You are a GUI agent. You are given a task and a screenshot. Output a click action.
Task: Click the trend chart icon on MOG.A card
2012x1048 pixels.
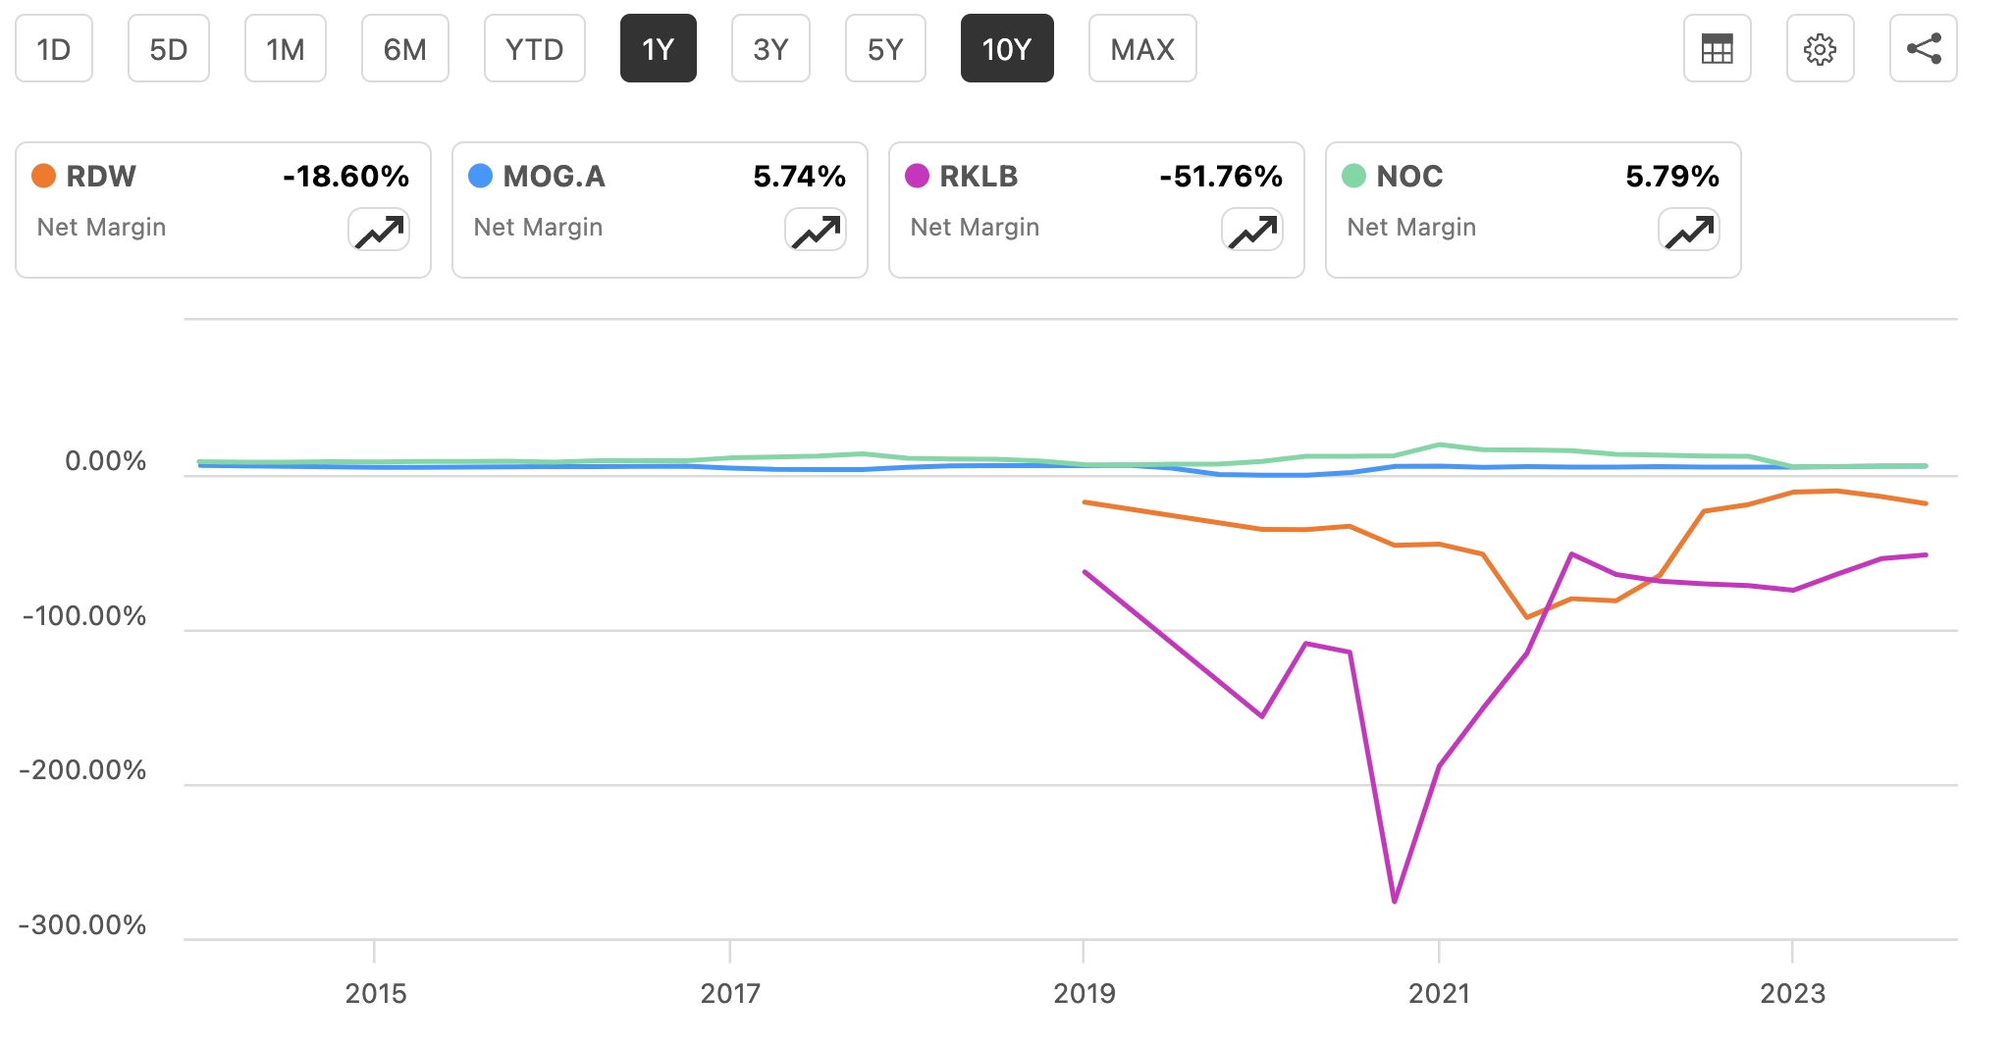coord(816,229)
